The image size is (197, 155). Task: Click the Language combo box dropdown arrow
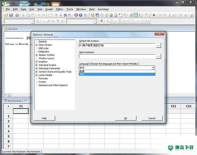click(x=153, y=68)
